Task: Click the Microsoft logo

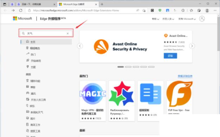Action: [x=22, y=19]
